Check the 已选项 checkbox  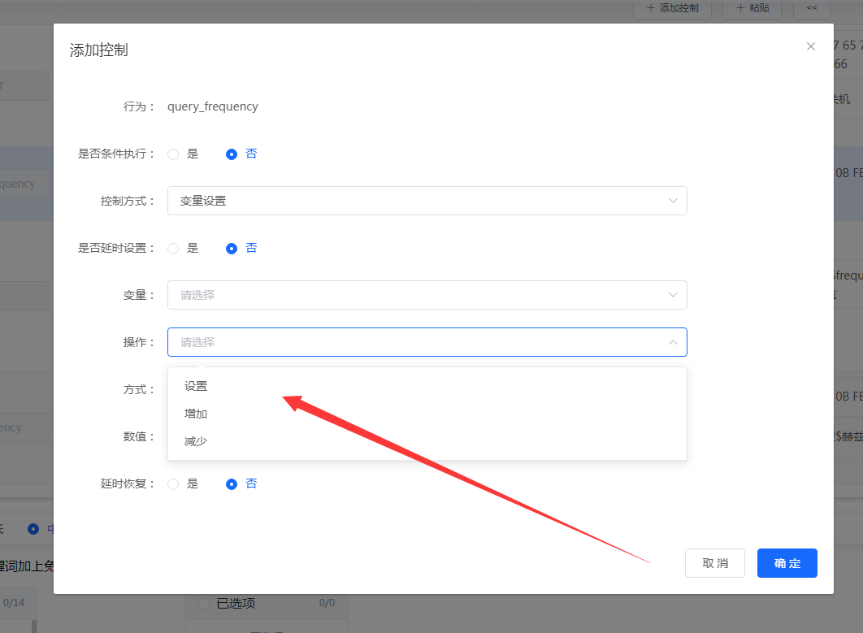point(203,603)
